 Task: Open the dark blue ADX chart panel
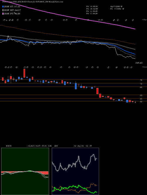(x=75, y=171)
